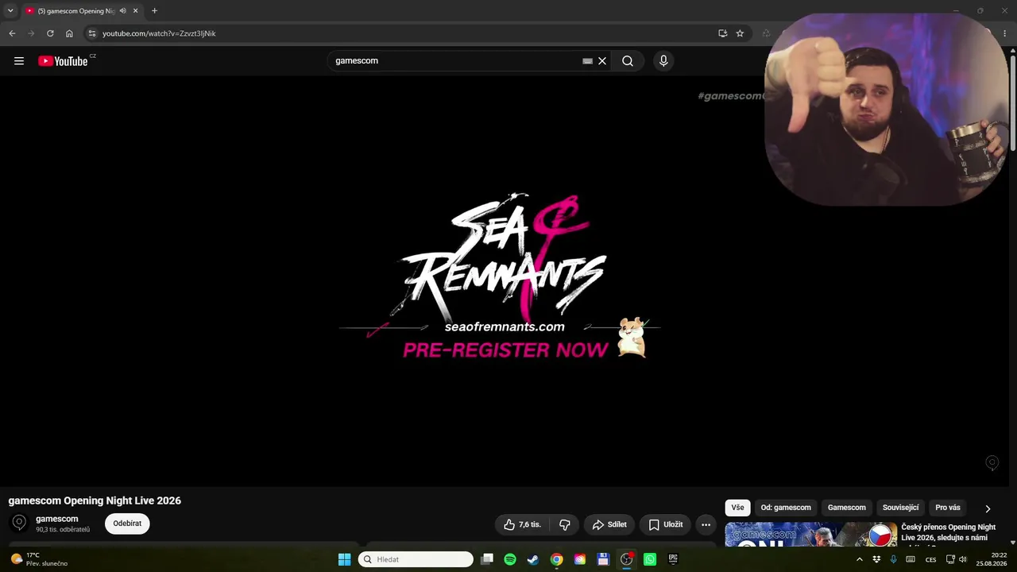Start voice search with the microphone
This screenshot has width=1017, height=572.
click(x=663, y=61)
